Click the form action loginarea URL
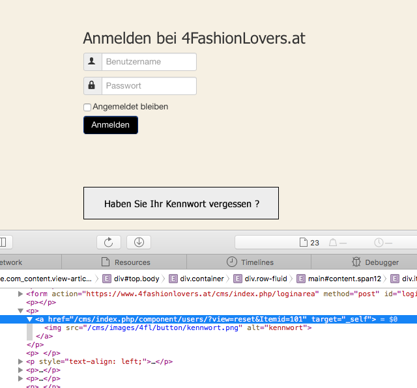 tap(201, 294)
